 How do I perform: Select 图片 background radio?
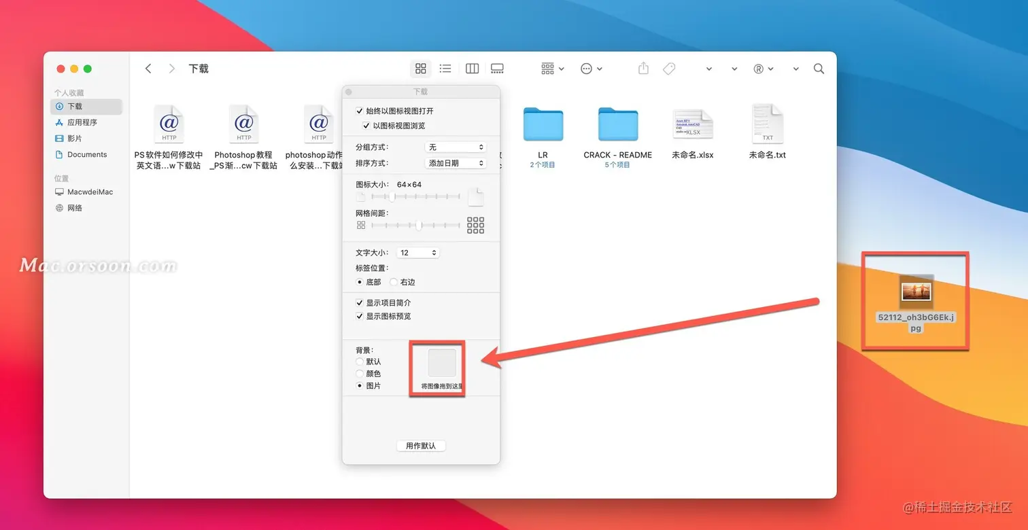[x=360, y=386]
